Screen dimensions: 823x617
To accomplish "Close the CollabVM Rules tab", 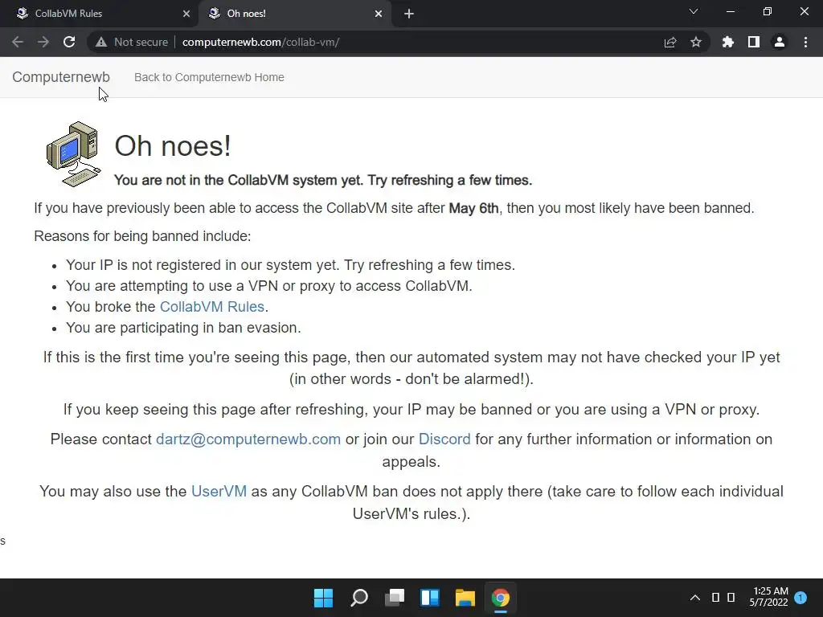I will [x=186, y=14].
